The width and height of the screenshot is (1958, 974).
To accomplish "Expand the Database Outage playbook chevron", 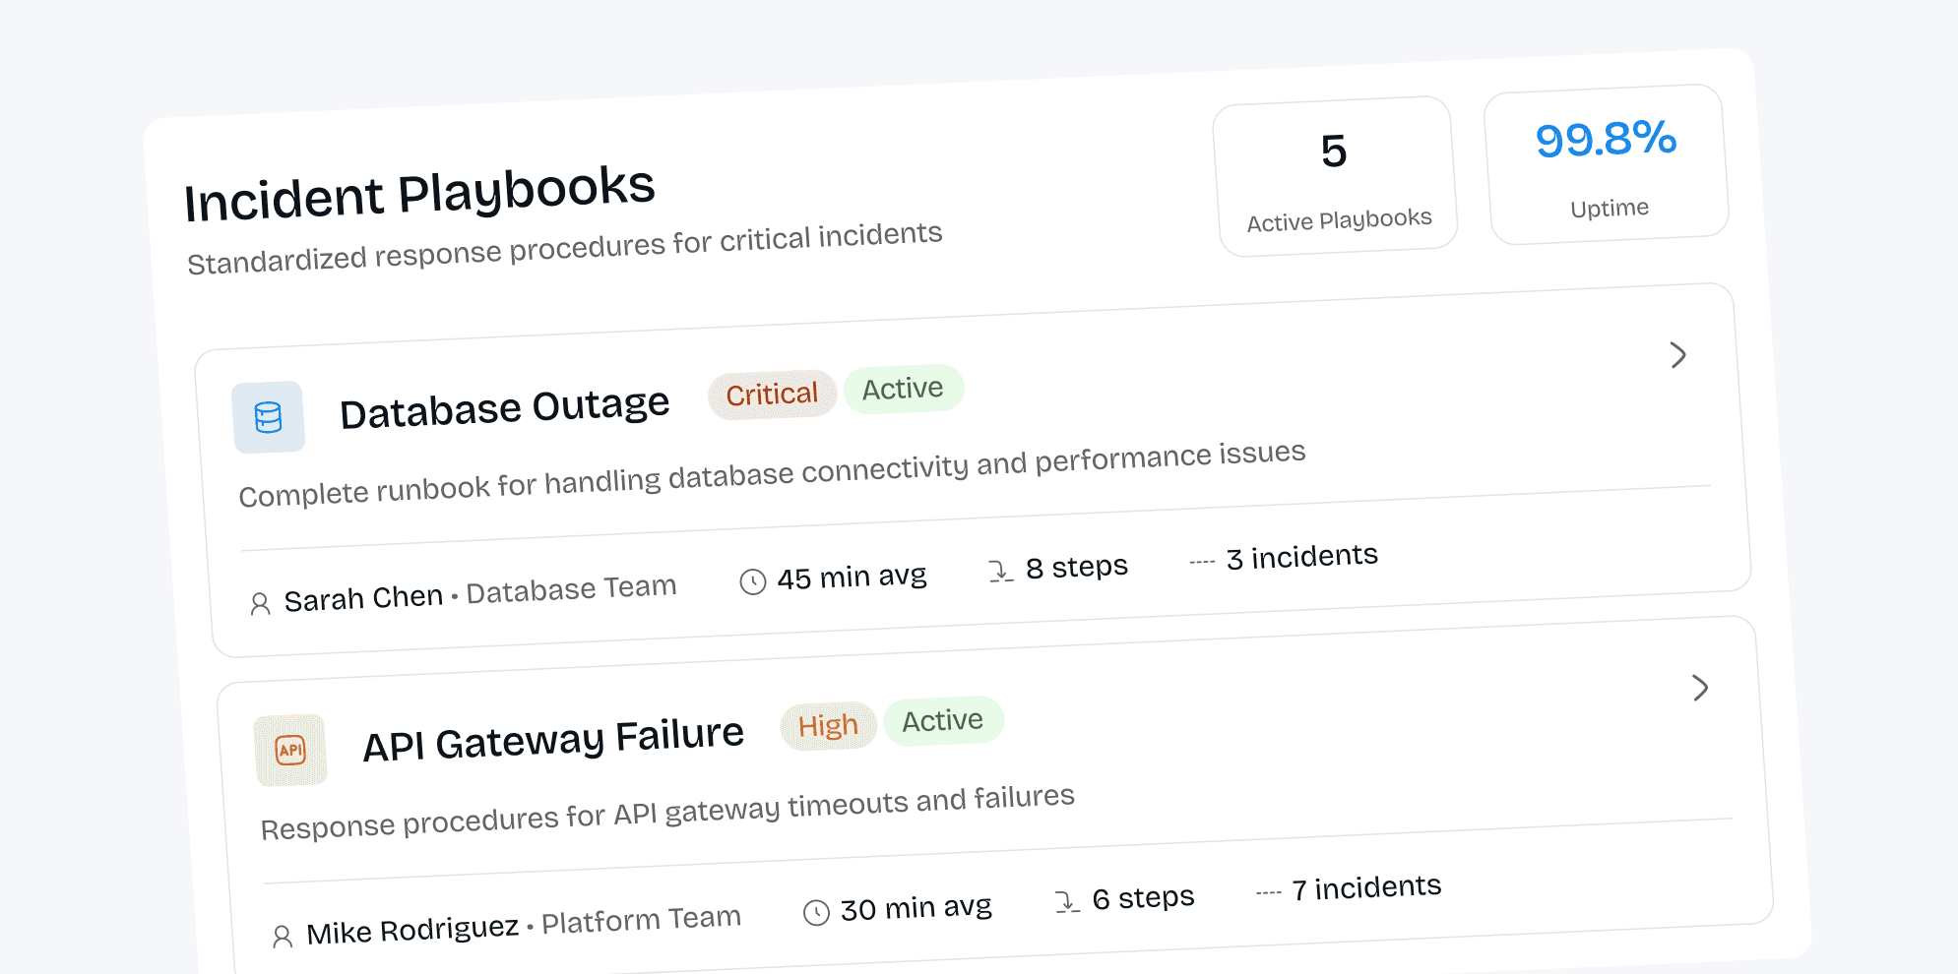I will [1678, 355].
